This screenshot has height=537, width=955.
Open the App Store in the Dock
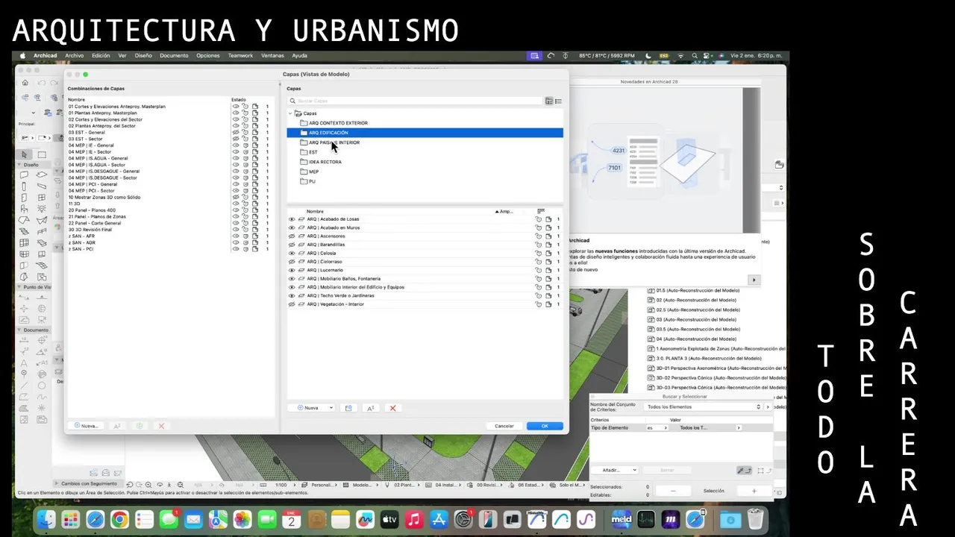(x=439, y=520)
